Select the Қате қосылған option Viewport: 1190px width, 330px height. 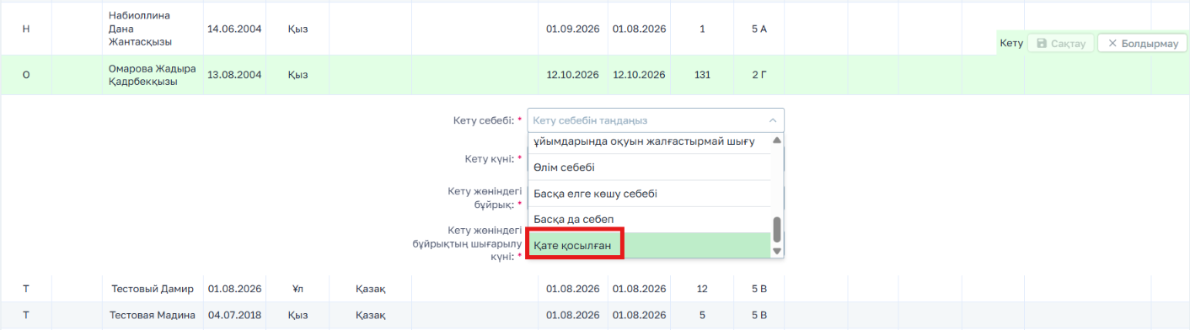pos(649,245)
